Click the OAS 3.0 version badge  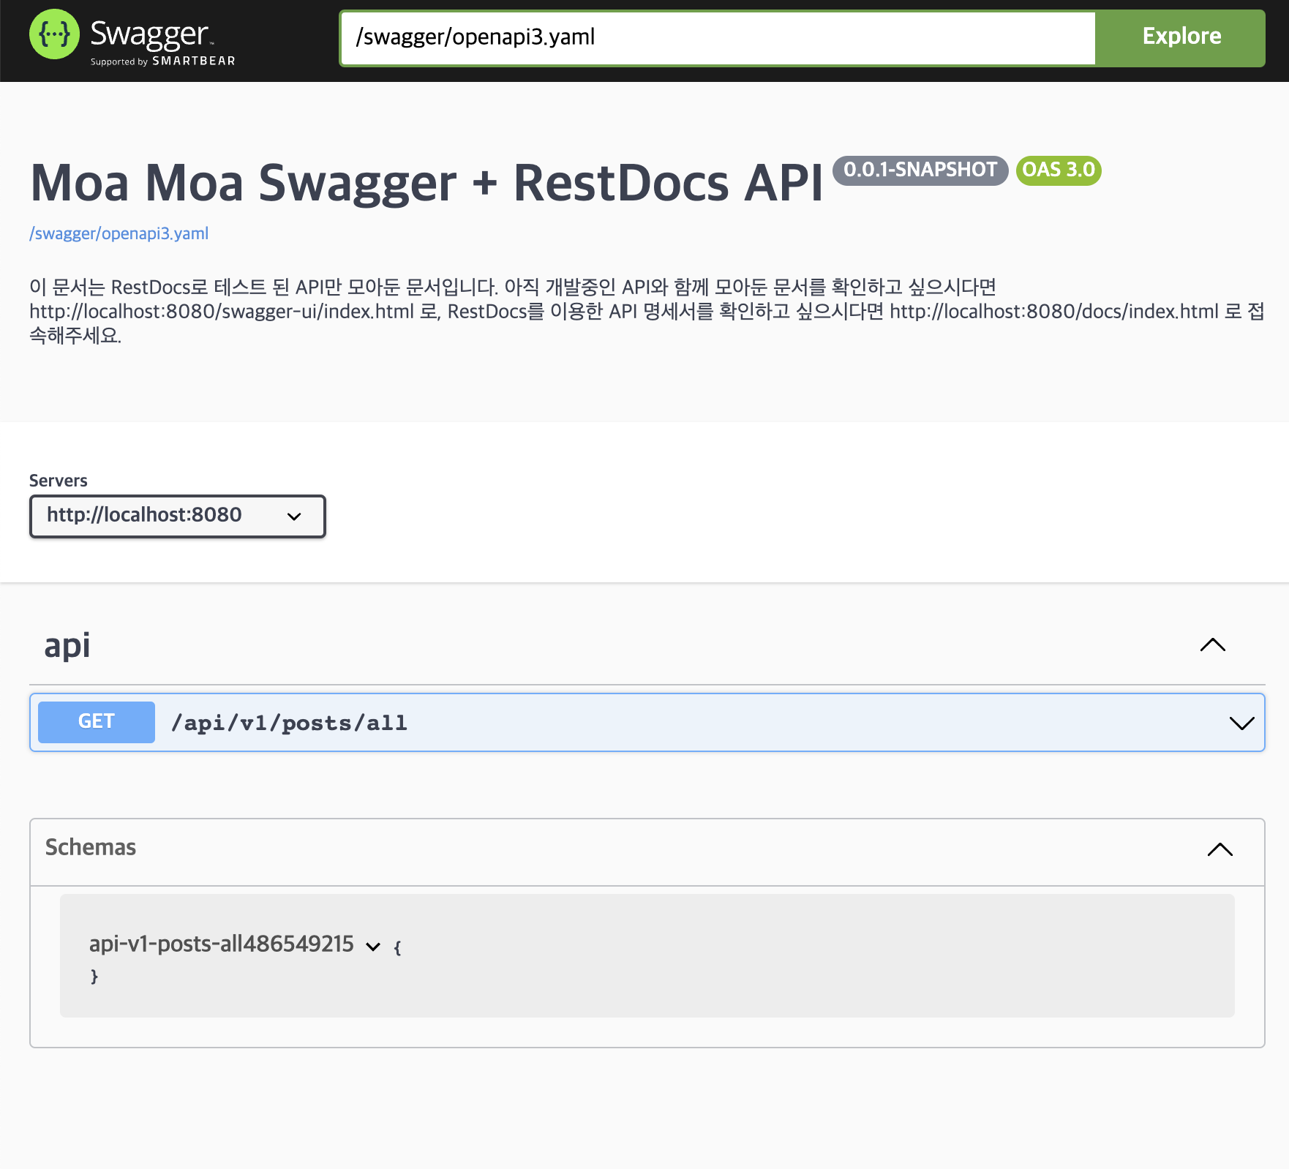1059,170
